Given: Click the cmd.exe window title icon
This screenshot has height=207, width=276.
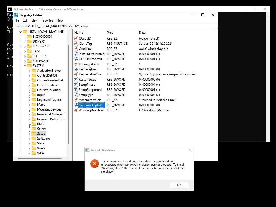Looking at the screenshot, I should (x=10, y=9).
